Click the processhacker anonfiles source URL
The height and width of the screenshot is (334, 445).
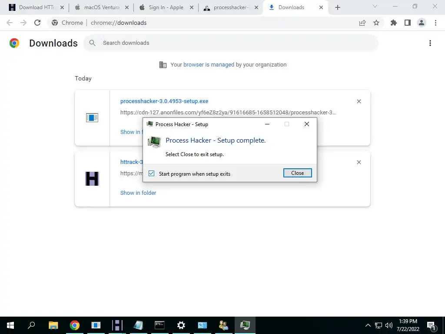[x=228, y=113]
